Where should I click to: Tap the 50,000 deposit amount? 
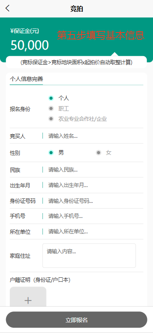30,45
